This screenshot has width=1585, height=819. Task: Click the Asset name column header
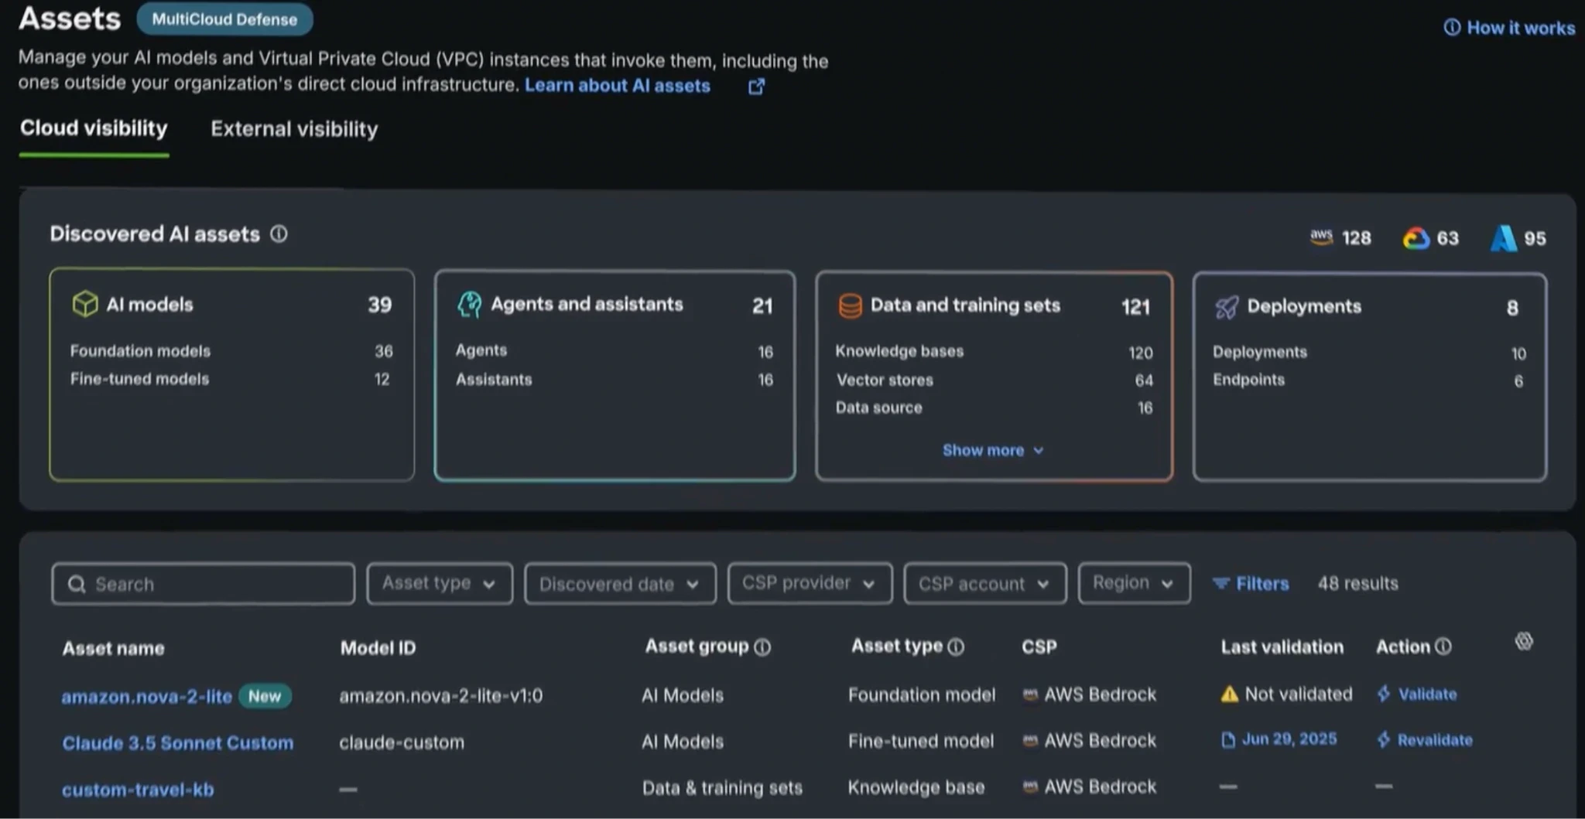(113, 648)
